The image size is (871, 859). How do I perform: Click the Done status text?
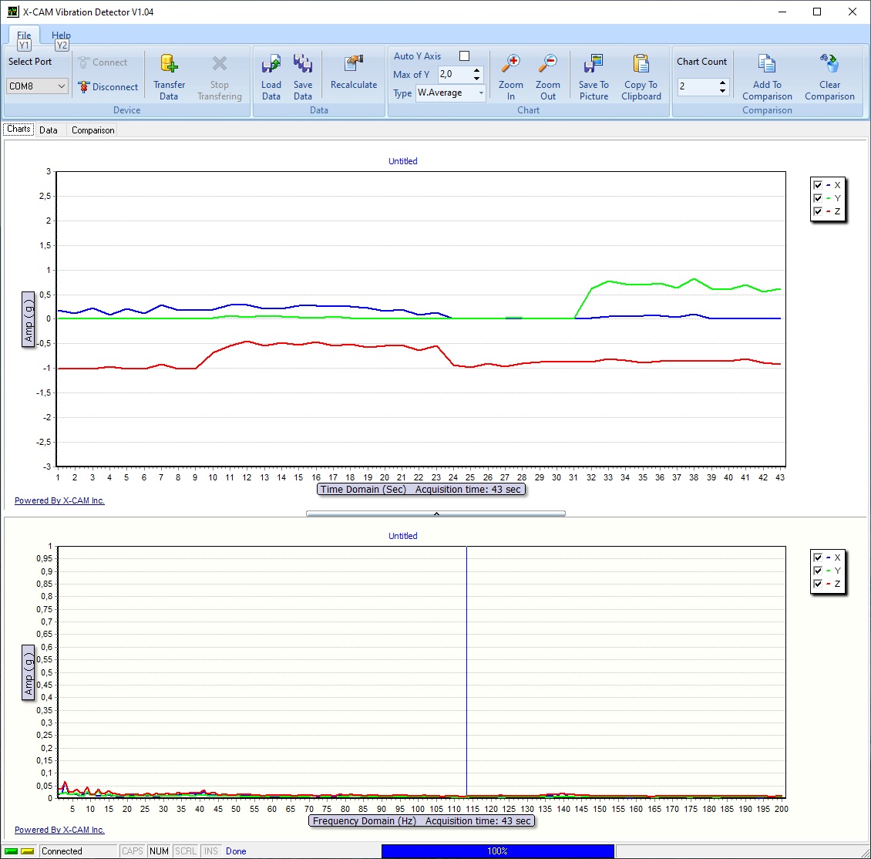(x=236, y=851)
